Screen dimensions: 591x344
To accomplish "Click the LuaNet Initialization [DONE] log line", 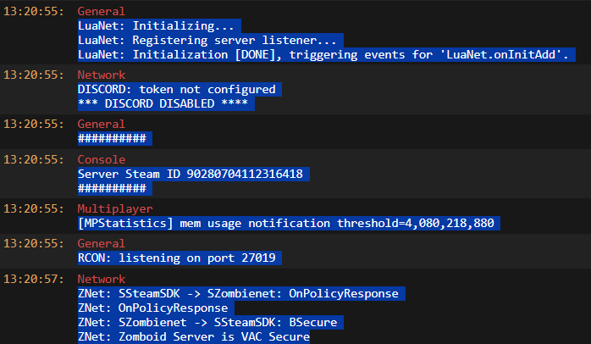I will [x=327, y=55].
